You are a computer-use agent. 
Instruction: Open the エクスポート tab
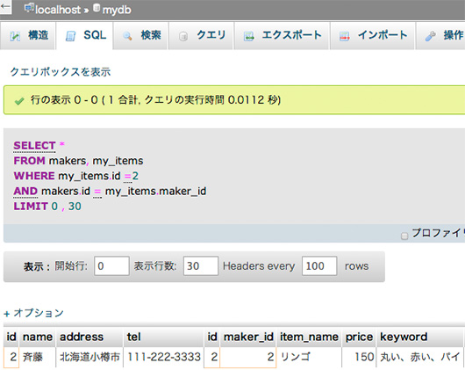[x=282, y=36]
